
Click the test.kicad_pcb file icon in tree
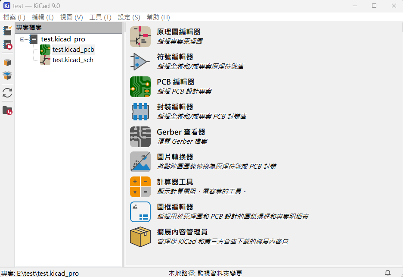click(x=45, y=50)
